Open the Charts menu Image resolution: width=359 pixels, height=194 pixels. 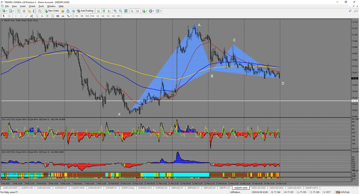32,6
